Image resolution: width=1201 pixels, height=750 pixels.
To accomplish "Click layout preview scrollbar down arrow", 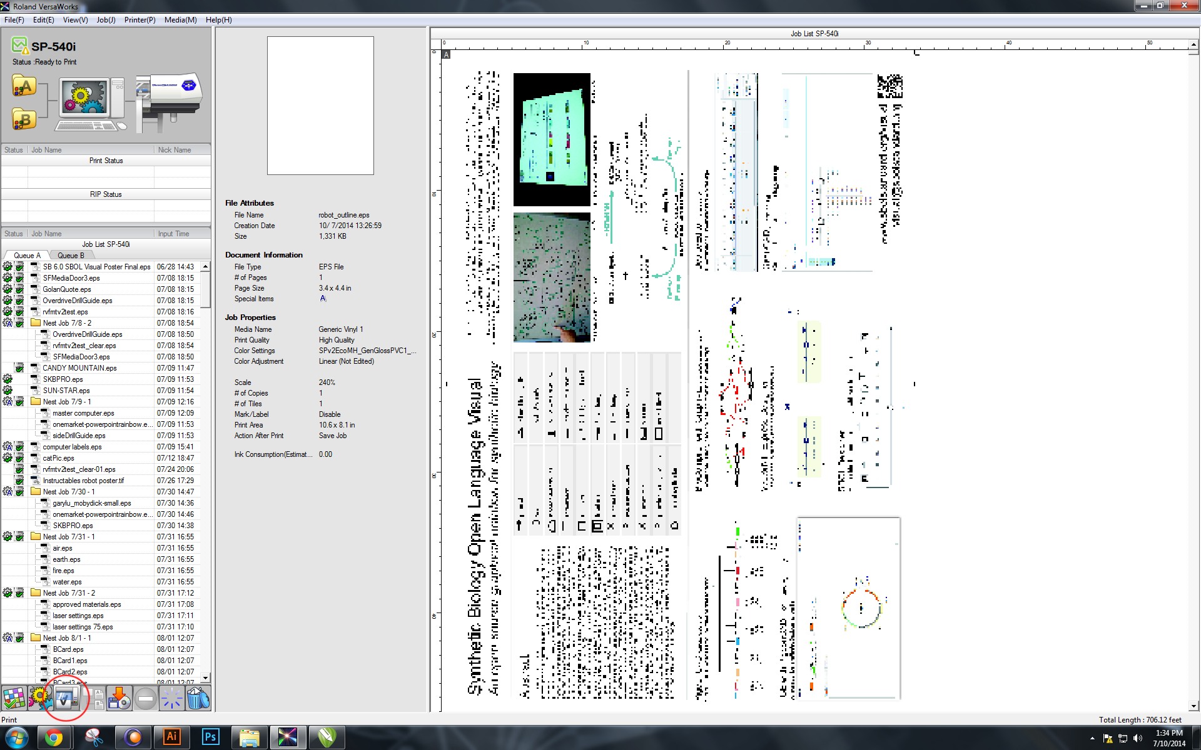I will [1193, 706].
